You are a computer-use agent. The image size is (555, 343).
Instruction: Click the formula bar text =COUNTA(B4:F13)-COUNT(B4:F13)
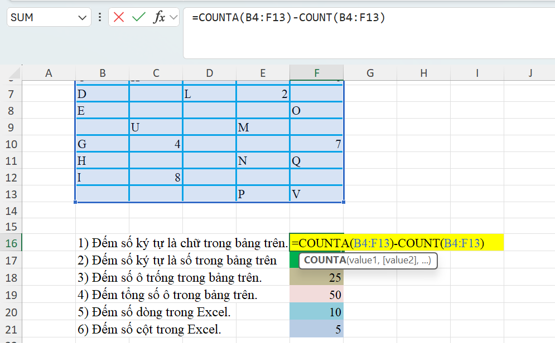pos(288,17)
